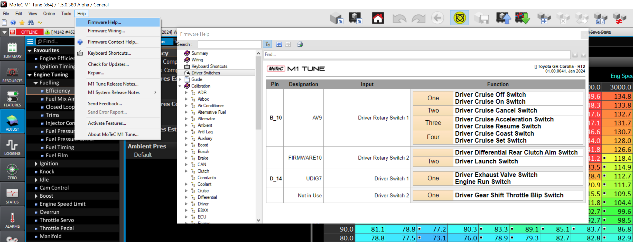This screenshot has width=633, height=242.
Task: Select Firmware Wiring from Help menu
Action: pos(106,31)
